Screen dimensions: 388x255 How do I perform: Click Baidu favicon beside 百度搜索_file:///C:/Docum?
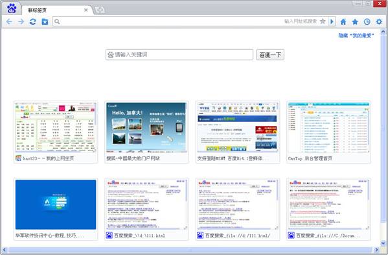point(291,236)
